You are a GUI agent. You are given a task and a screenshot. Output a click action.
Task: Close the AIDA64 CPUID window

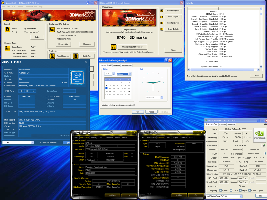(x=86, y=62)
